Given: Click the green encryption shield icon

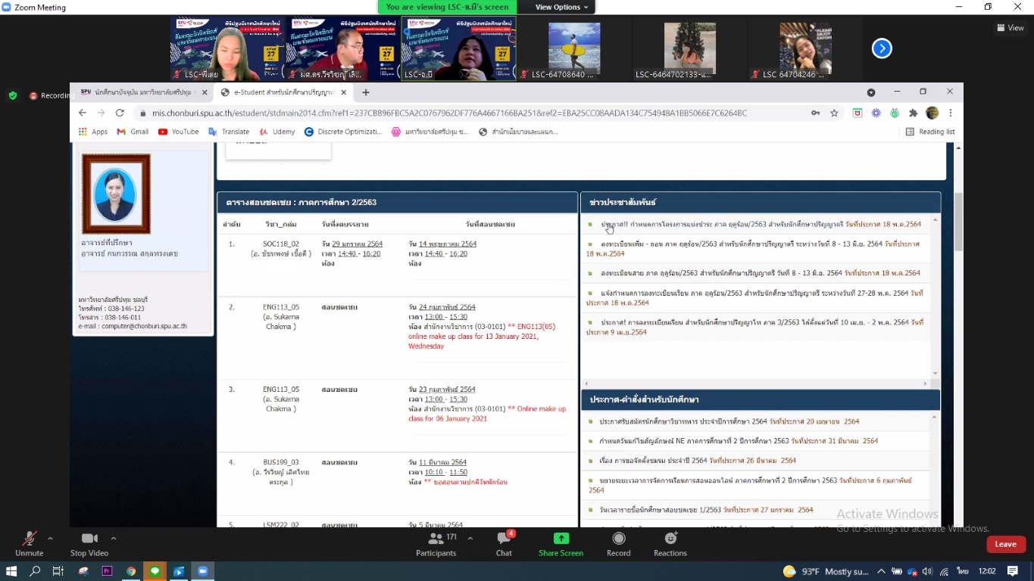Looking at the screenshot, I should pos(13,95).
